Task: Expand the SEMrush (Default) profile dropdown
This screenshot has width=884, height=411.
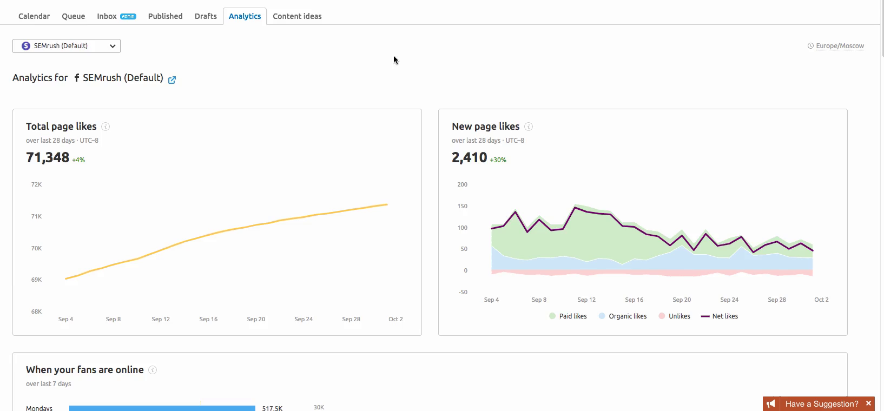Action: (x=67, y=46)
